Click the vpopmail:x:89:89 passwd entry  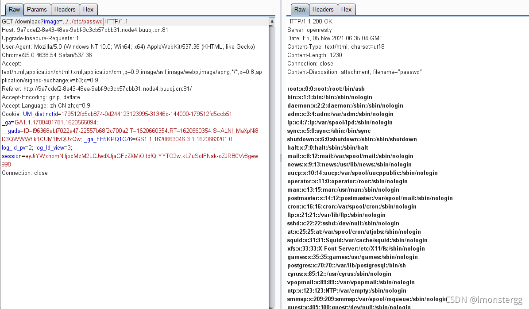coord(351,283)
